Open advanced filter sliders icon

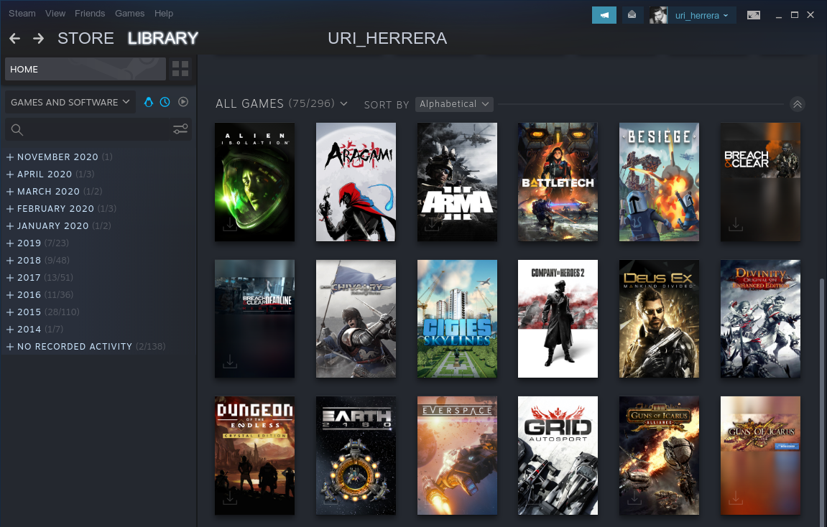coord(180,129)
